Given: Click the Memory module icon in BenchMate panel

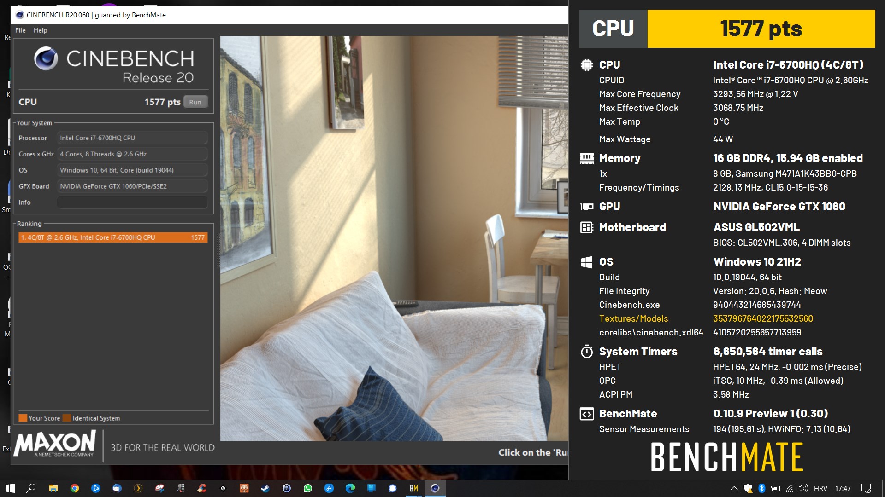Looking at the screenshot, I should click(x=586, y=158).
